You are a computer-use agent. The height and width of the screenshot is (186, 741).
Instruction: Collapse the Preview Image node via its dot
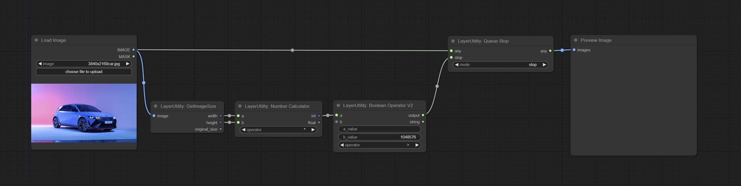click(576, 40)
